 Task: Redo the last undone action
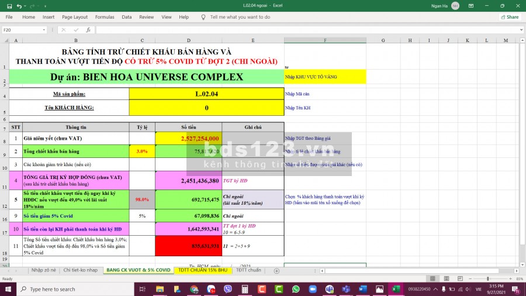(x=32, y=6)
